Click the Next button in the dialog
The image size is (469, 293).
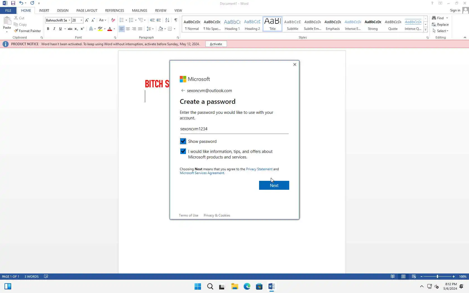point(274,185)
